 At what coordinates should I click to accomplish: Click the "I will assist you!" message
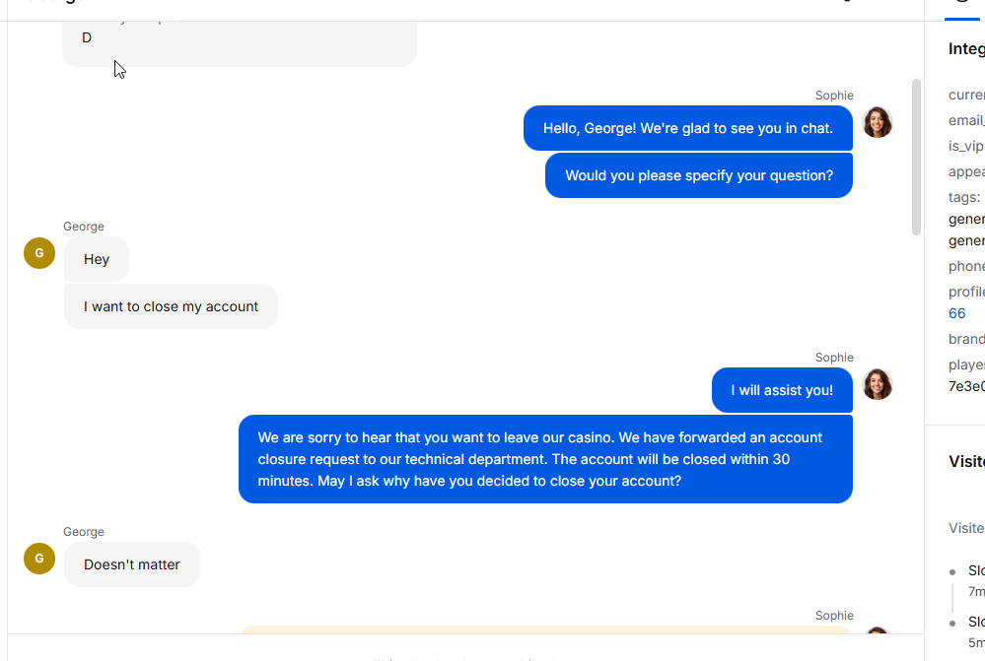point(782,390)
